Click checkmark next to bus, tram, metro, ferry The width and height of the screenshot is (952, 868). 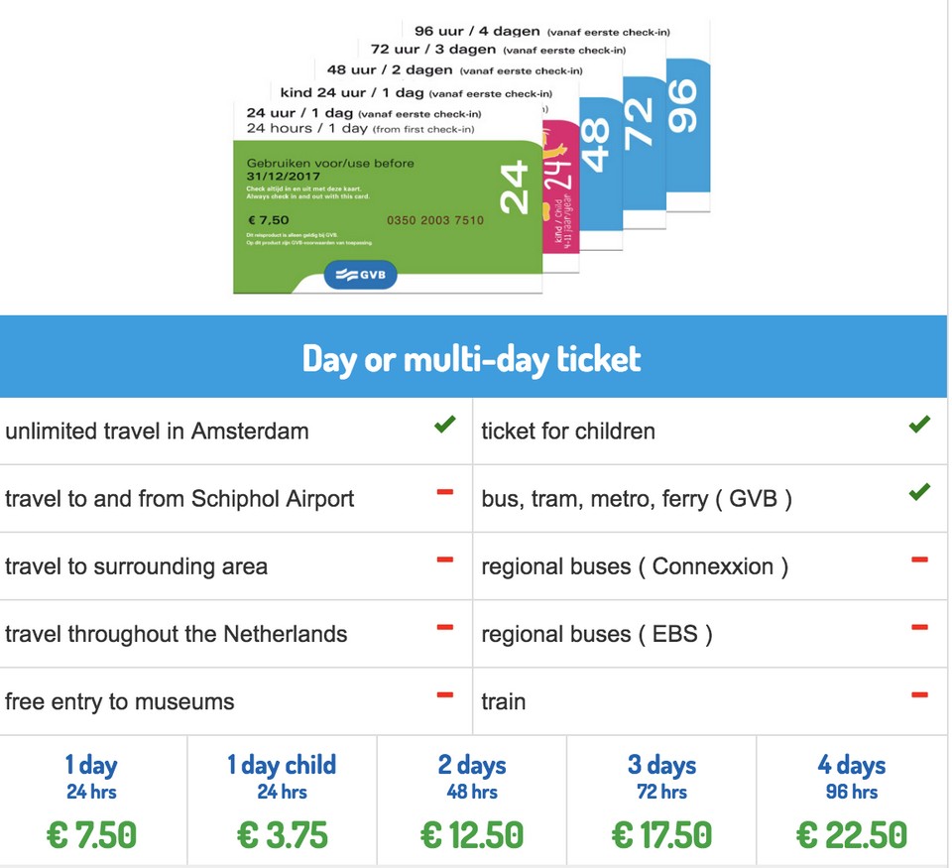pos(920,492)
